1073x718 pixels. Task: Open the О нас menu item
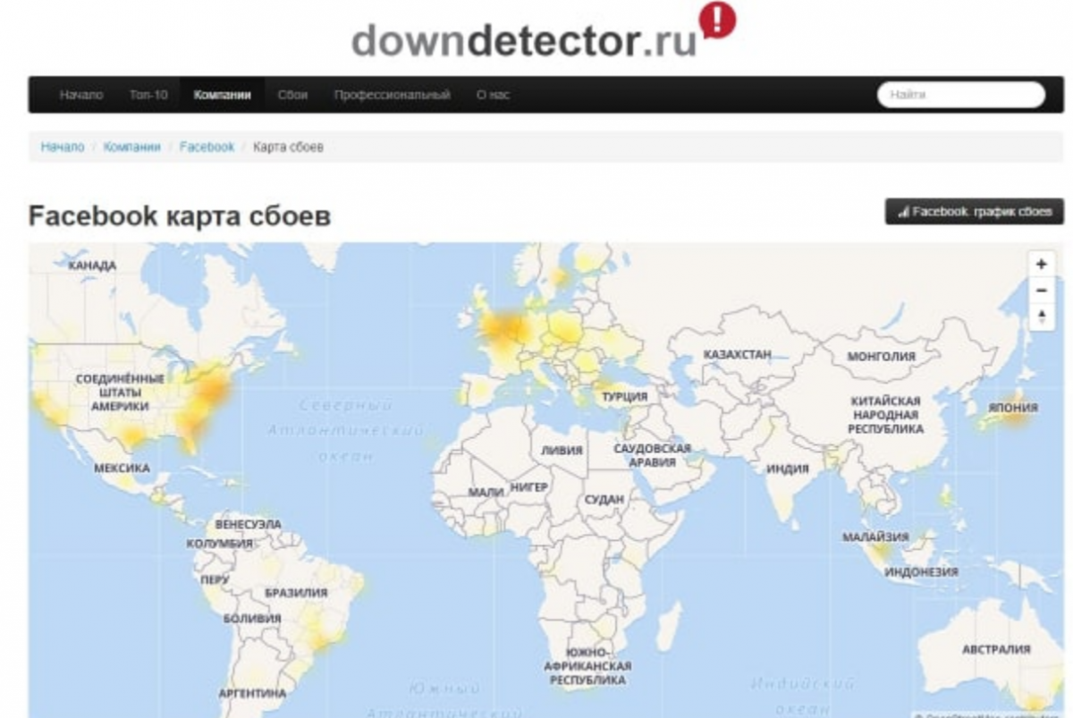493,95
